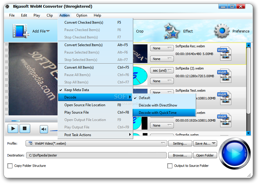Choose Decode with DirectShow
The height and width of the screenshot is (184, 259).
[x=164, y=105]
